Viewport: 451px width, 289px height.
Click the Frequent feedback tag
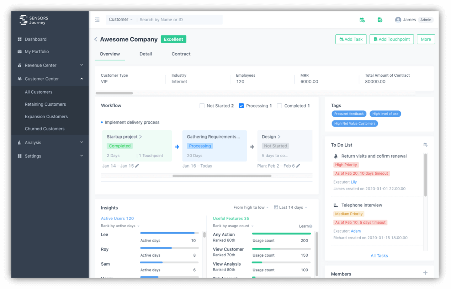coord(349,114)
